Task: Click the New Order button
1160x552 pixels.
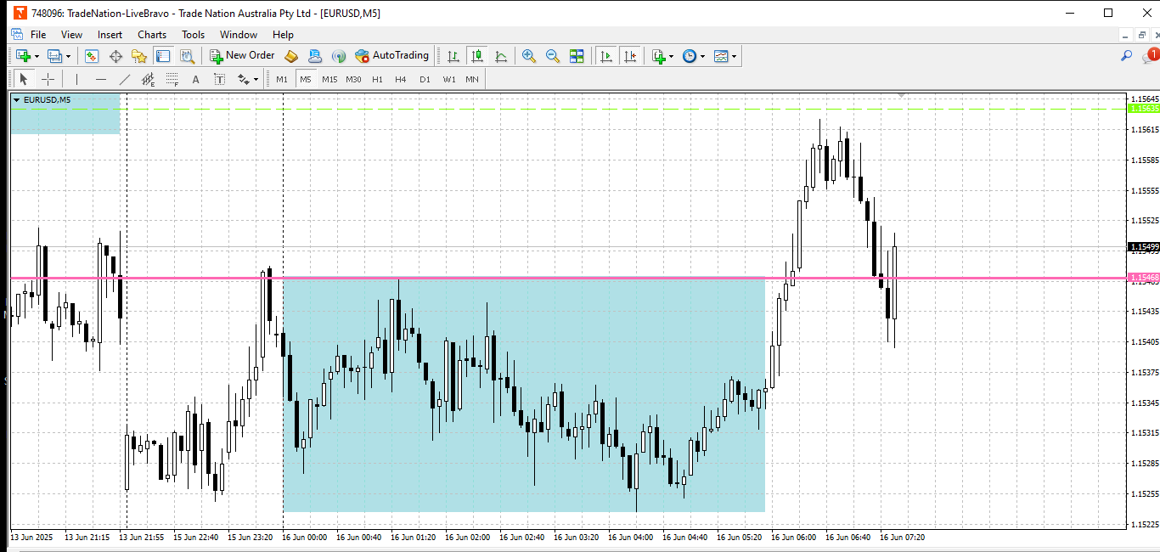Action: [242, 56]
